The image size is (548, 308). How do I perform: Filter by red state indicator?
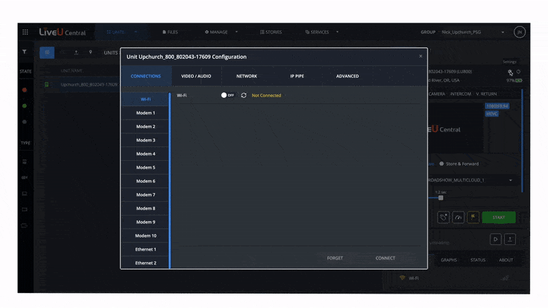point(25,90)
